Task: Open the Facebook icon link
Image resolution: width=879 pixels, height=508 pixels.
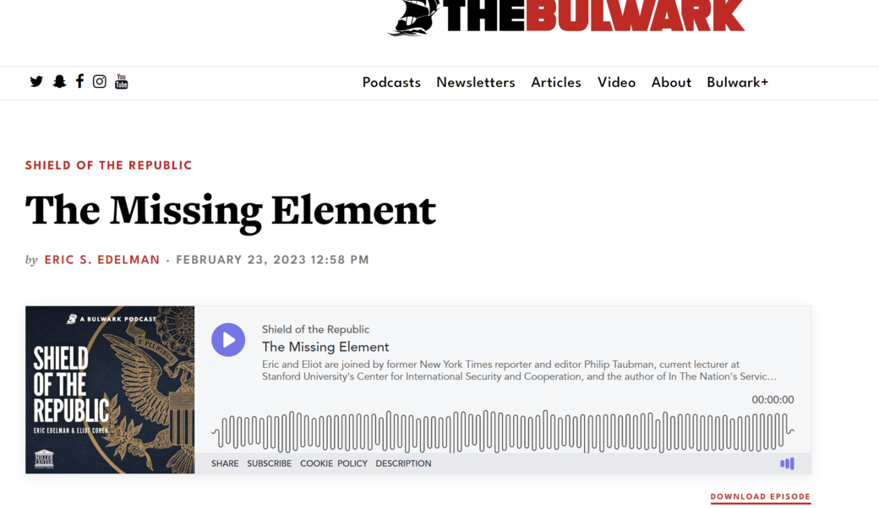Action: (x=79, y=81)
